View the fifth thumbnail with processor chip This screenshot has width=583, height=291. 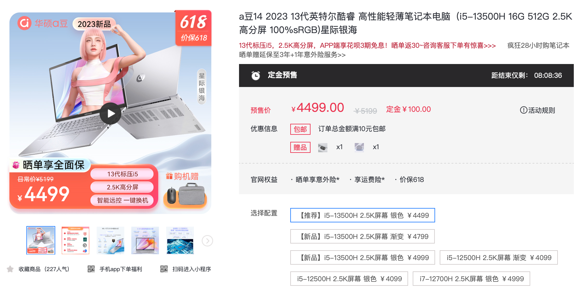(180, 240)
